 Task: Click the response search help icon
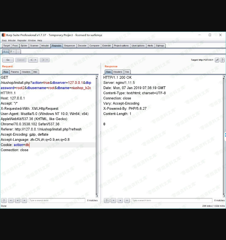106,200
